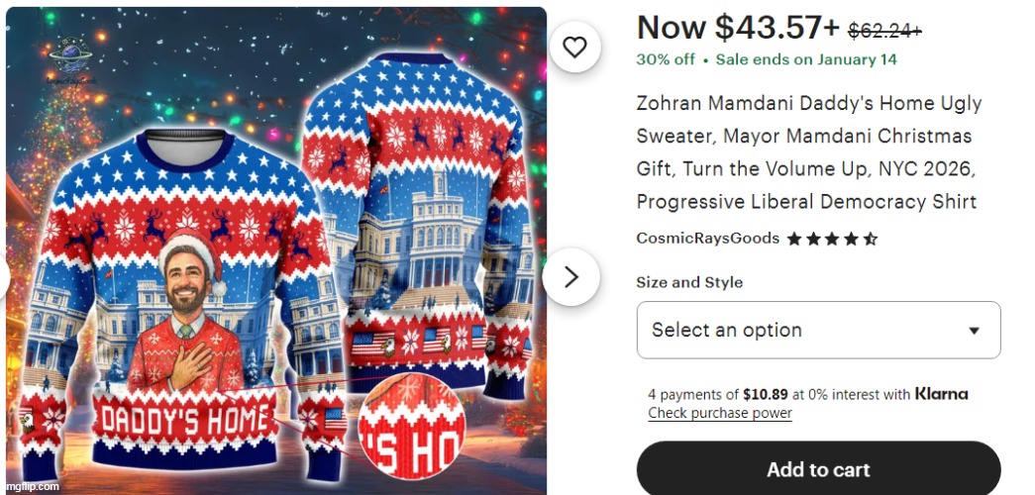Go to the next product image
This screenshot has height=495, width=1035.
tap(570, 276)
